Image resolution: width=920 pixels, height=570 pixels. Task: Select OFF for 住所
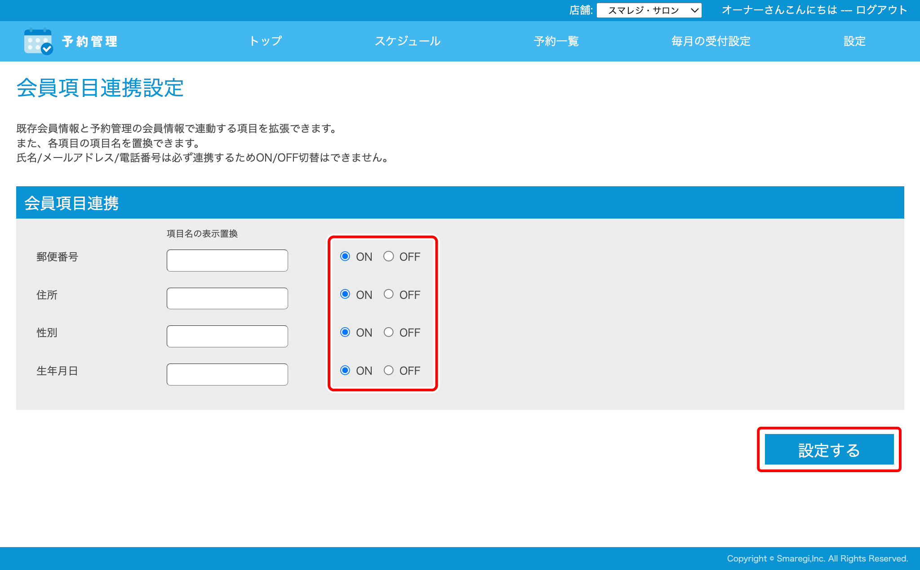click(388, 294)
